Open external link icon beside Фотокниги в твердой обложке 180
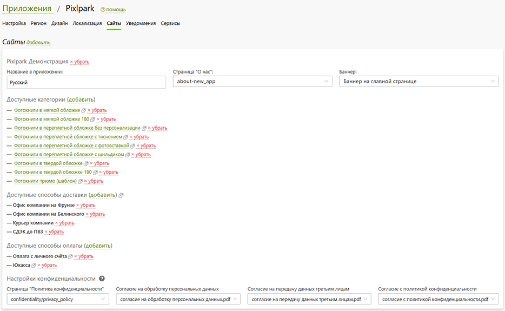 point(95,173)
